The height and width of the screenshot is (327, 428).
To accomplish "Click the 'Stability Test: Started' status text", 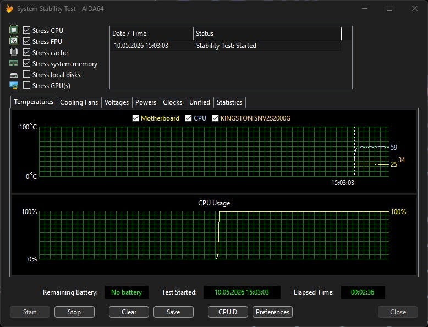I will click(x=226, y=46).
